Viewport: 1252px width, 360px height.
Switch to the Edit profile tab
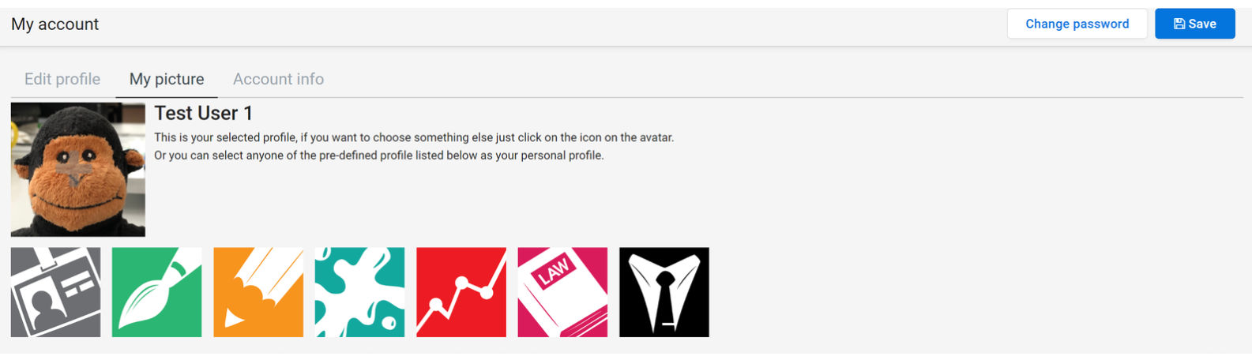point(62,79)
